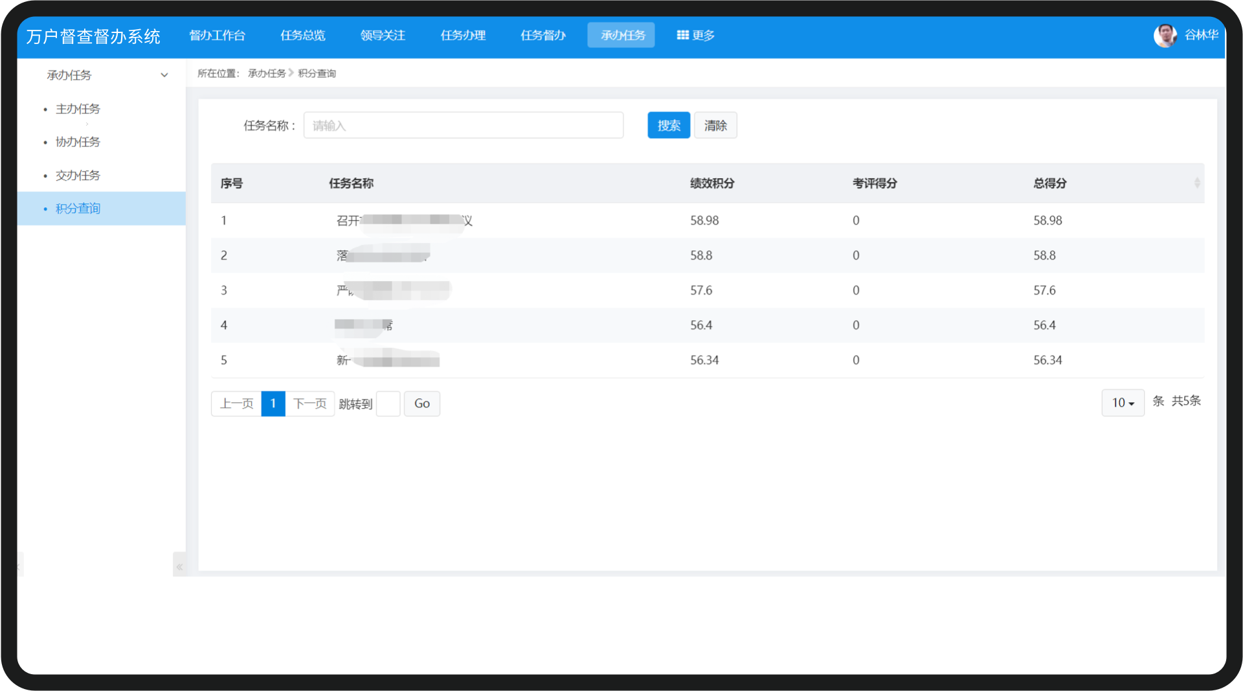Select 交办任务 in sidebar
1243x691 pixels.
[x=78, y=176]
